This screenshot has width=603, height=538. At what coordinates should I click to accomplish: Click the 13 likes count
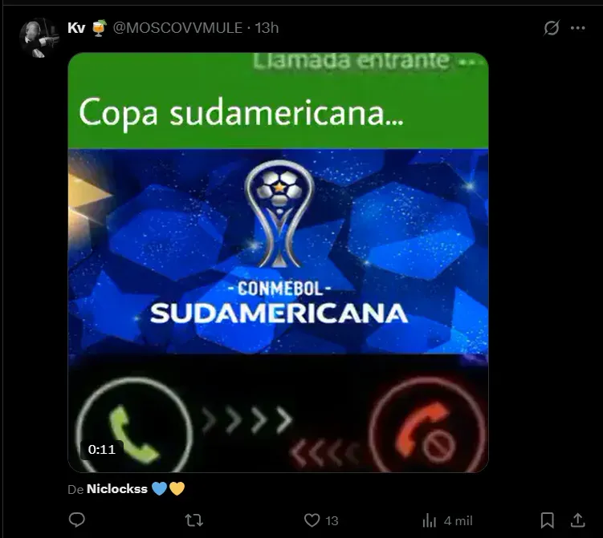tap(332, 520)
